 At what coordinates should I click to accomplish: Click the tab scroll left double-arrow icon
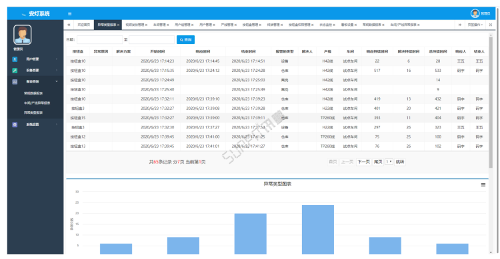69,25
